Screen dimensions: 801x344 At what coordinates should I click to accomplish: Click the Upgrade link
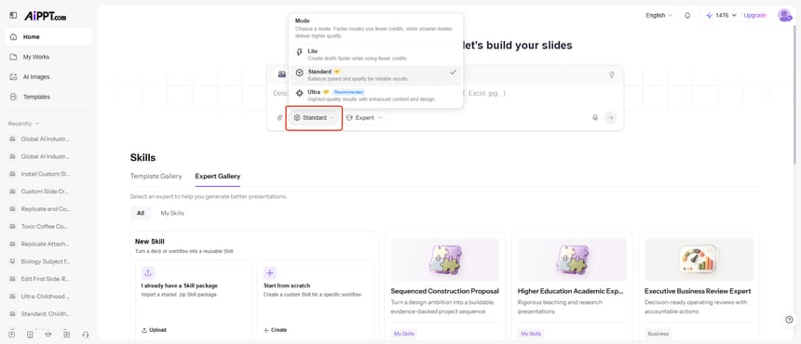point(755,15)
